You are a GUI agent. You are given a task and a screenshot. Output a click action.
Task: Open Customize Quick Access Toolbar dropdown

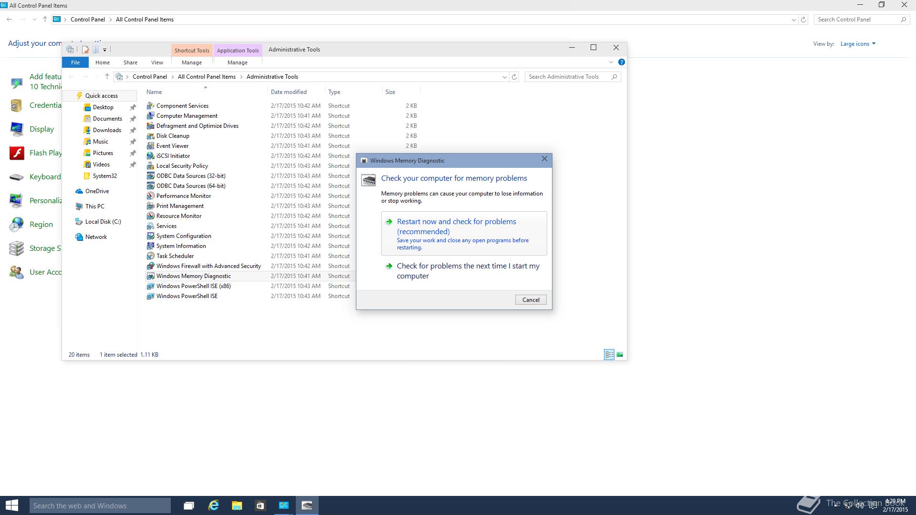[x=104, y=50]
